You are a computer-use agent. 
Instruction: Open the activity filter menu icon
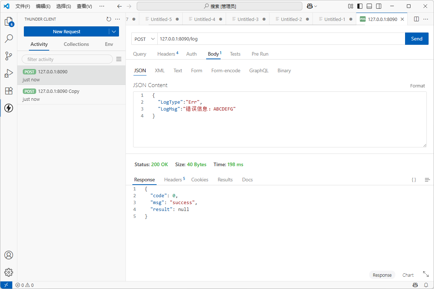coord(119,59)
